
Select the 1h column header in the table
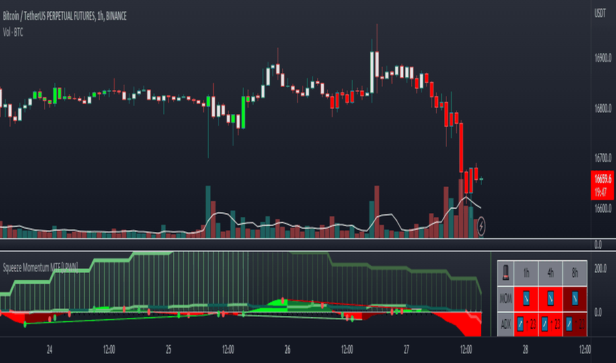(x=526, y=273)
